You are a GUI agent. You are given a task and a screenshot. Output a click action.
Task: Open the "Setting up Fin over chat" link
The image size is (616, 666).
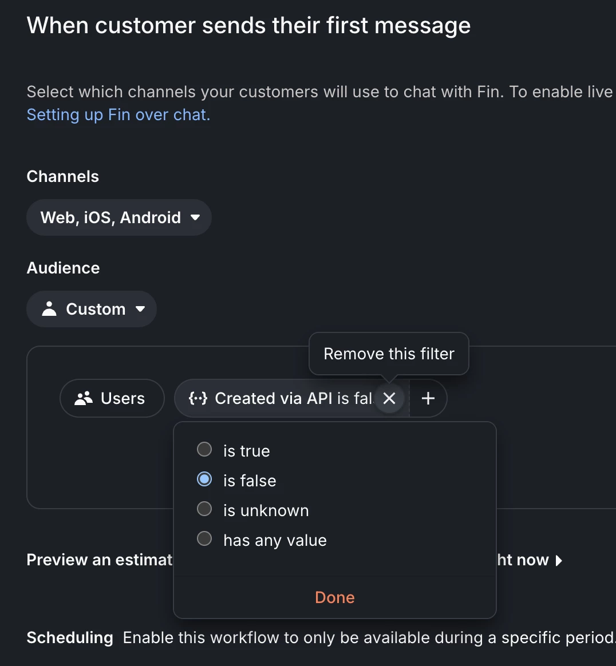119,115
